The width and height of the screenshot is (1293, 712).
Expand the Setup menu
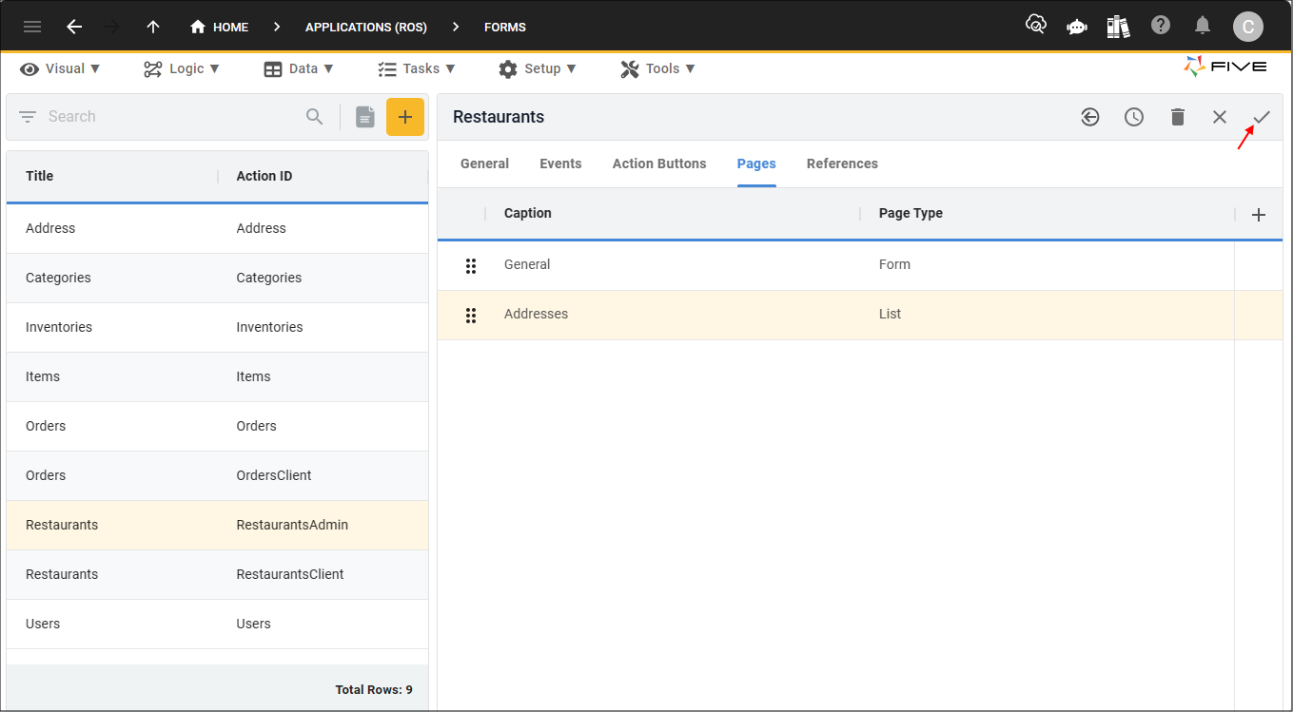coord(538,68)
